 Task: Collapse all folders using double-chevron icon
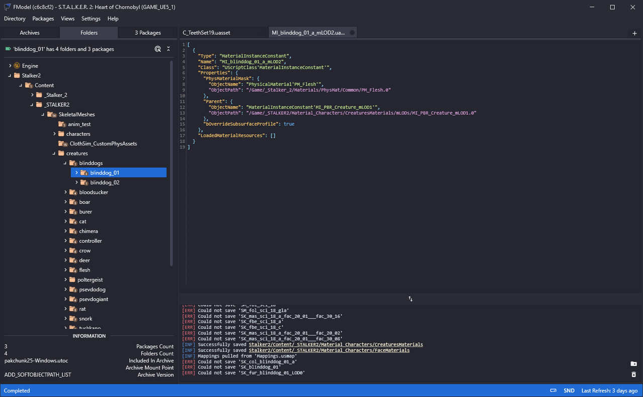168,49
